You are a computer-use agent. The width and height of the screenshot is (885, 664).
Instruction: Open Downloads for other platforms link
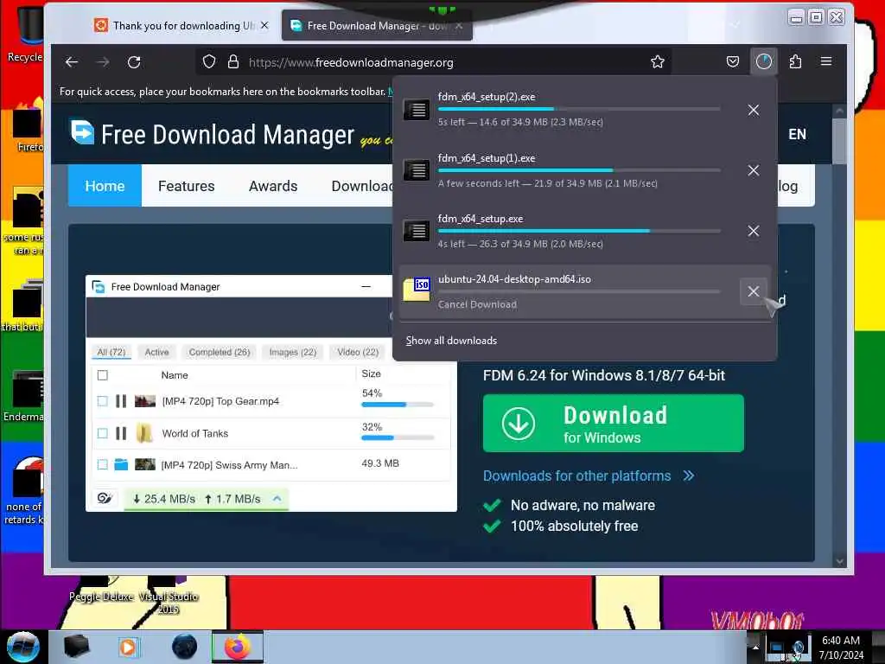coord(589,476)
